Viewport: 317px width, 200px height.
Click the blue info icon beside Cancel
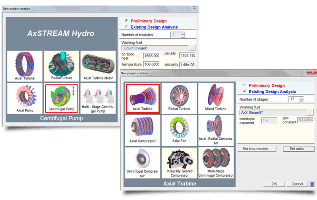(312, 184)
